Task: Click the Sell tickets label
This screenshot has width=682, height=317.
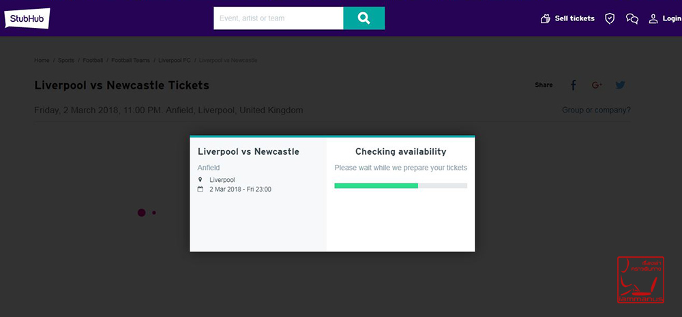Action: pos(574,18)
